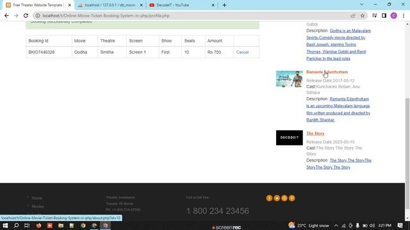Screen dimensions: 410x230
Task: Click the Ramante Edanthottam poster thumbnail
Action: pos(289,79)
